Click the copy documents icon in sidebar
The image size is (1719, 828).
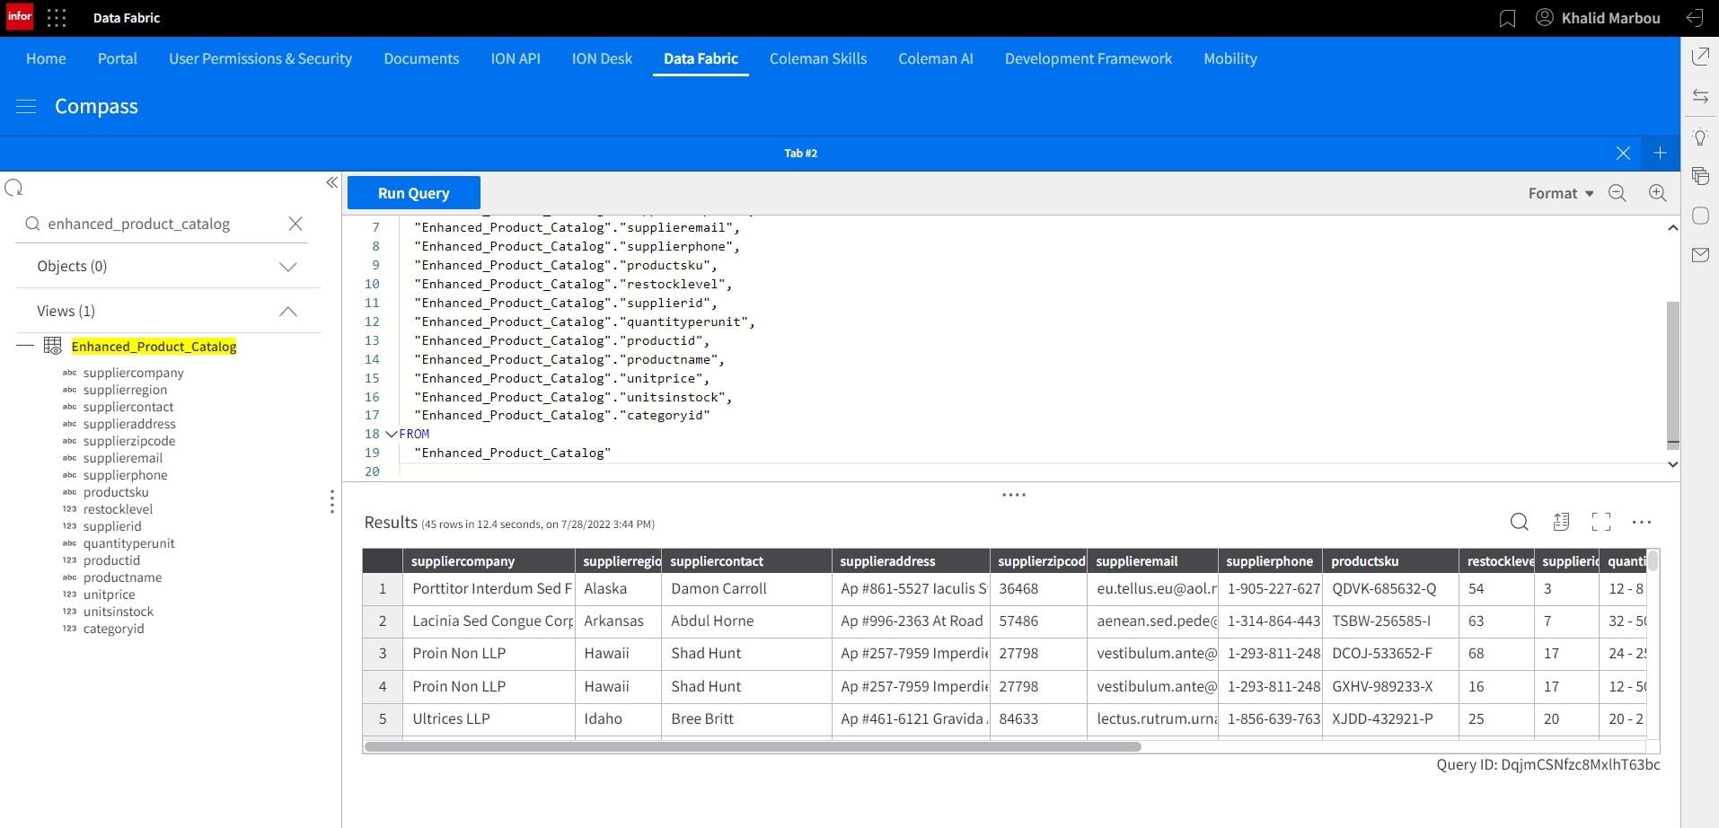[x=1700, y=176]
